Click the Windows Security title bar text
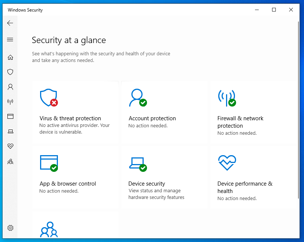304x242 pixels. coord(25,10)
